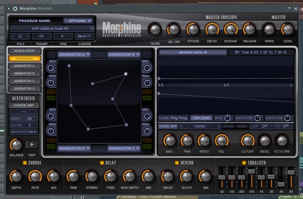Switch to the Modulation tab
The height and width of the screenshot is (199, 303).
(x=24, y=51)
